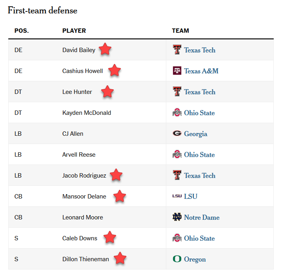Click the red star beside David Bailey
The width and height of the screenshot is (282, 277).
click(x=105, y=49)
